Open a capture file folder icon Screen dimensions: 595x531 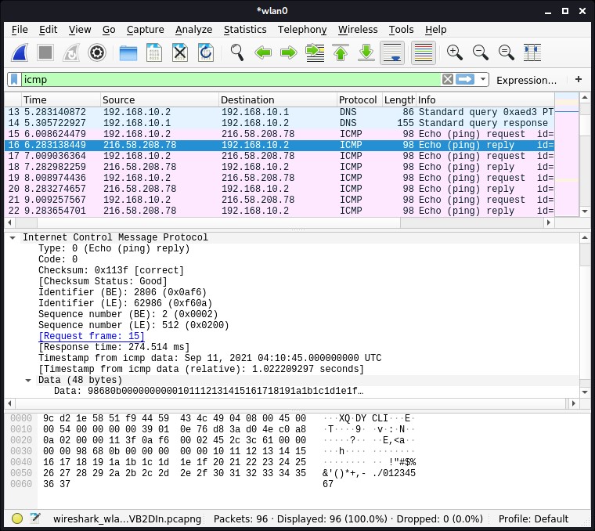(128, 52)
